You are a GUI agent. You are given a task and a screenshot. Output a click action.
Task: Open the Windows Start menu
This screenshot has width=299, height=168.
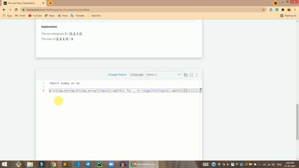tap(4, 164)
